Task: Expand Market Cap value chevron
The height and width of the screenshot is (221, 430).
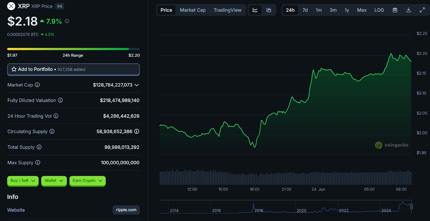Action: (x=137, y=85)
